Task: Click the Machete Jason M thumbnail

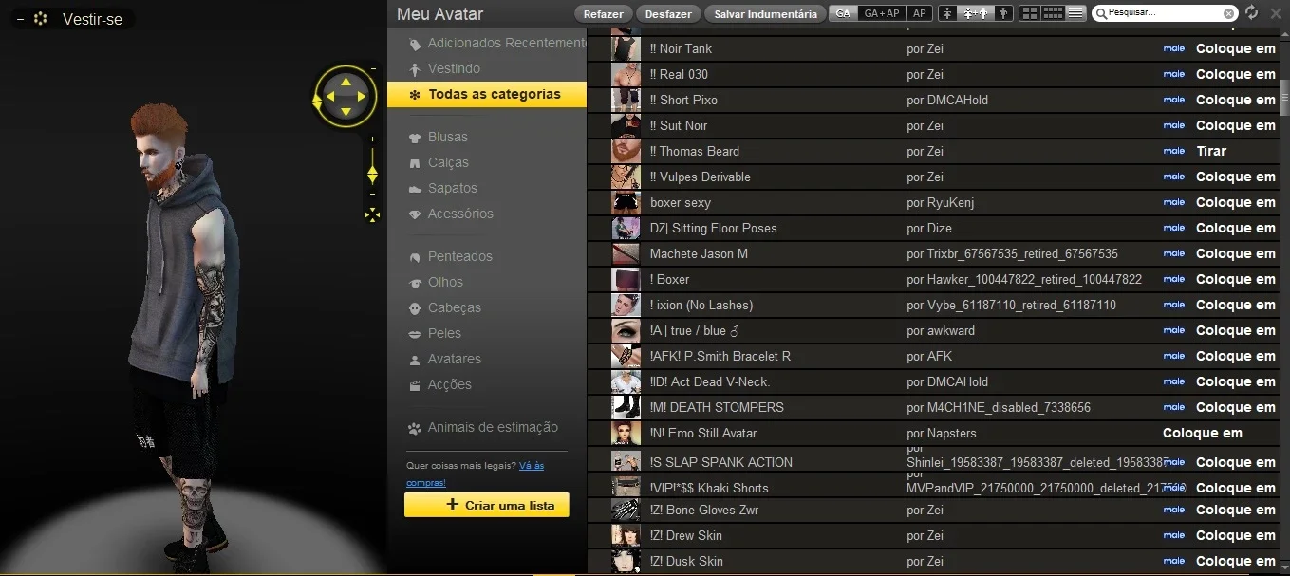Action: [626, 253]
